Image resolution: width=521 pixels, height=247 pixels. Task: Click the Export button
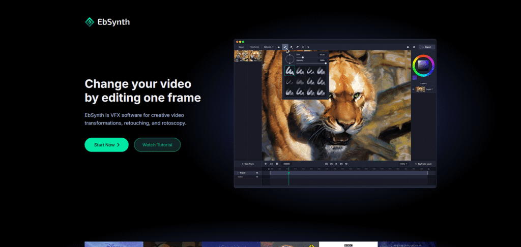(427, 47)
